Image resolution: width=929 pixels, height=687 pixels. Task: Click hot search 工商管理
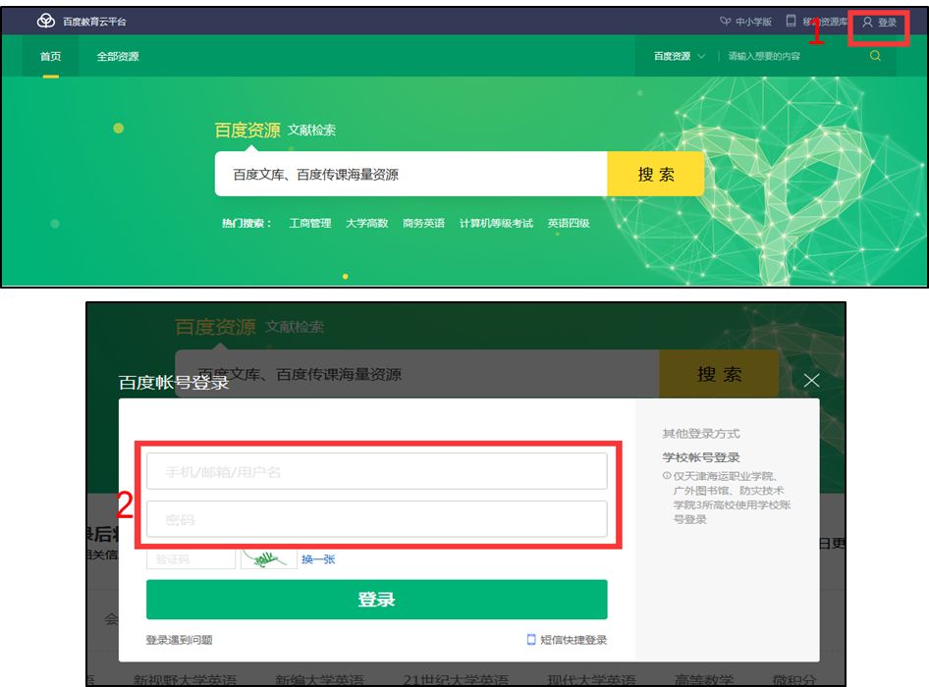click(x=310, y=224)
